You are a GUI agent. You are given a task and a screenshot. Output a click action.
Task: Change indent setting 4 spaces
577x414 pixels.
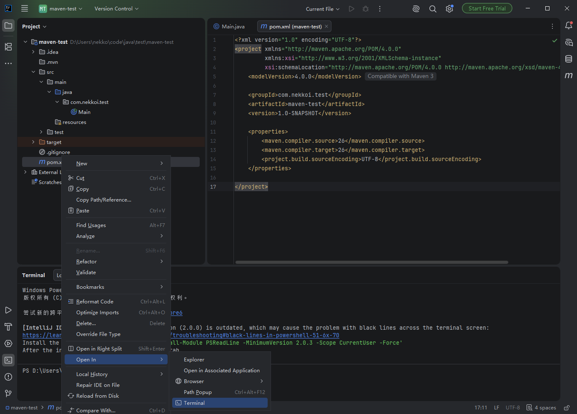pyautogui.click(x=541, y=408)
